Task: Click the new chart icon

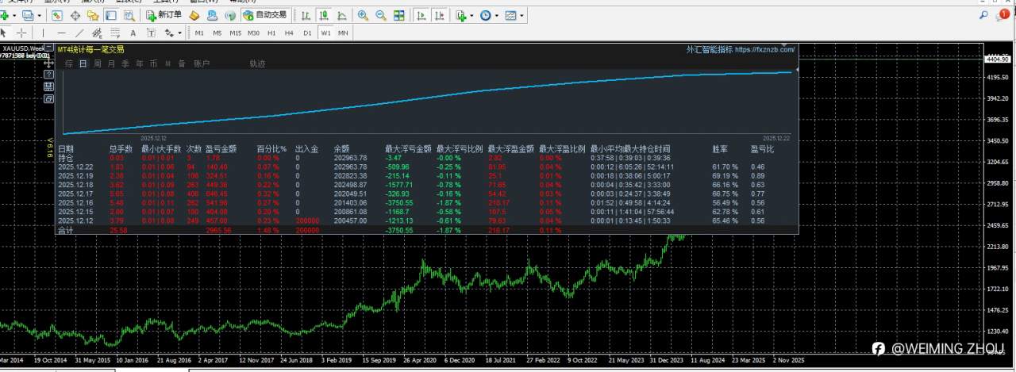Action: [x=4, y=15]
